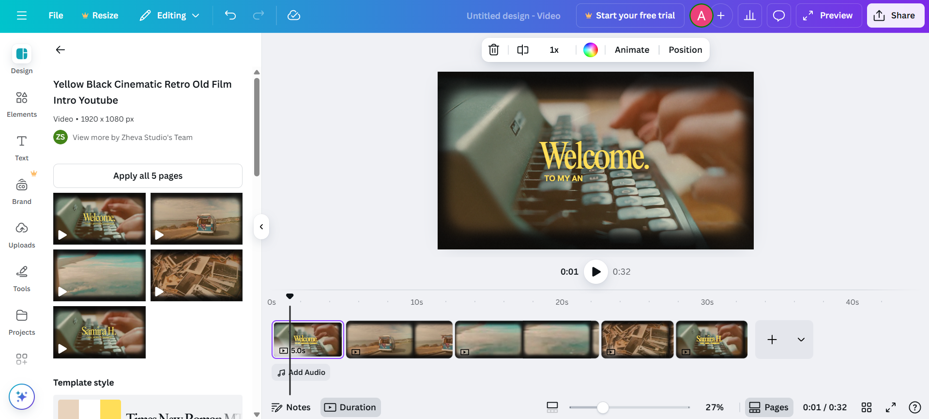
Task: Open the Projects sidebar tab
Action: (x=22, y=322)
